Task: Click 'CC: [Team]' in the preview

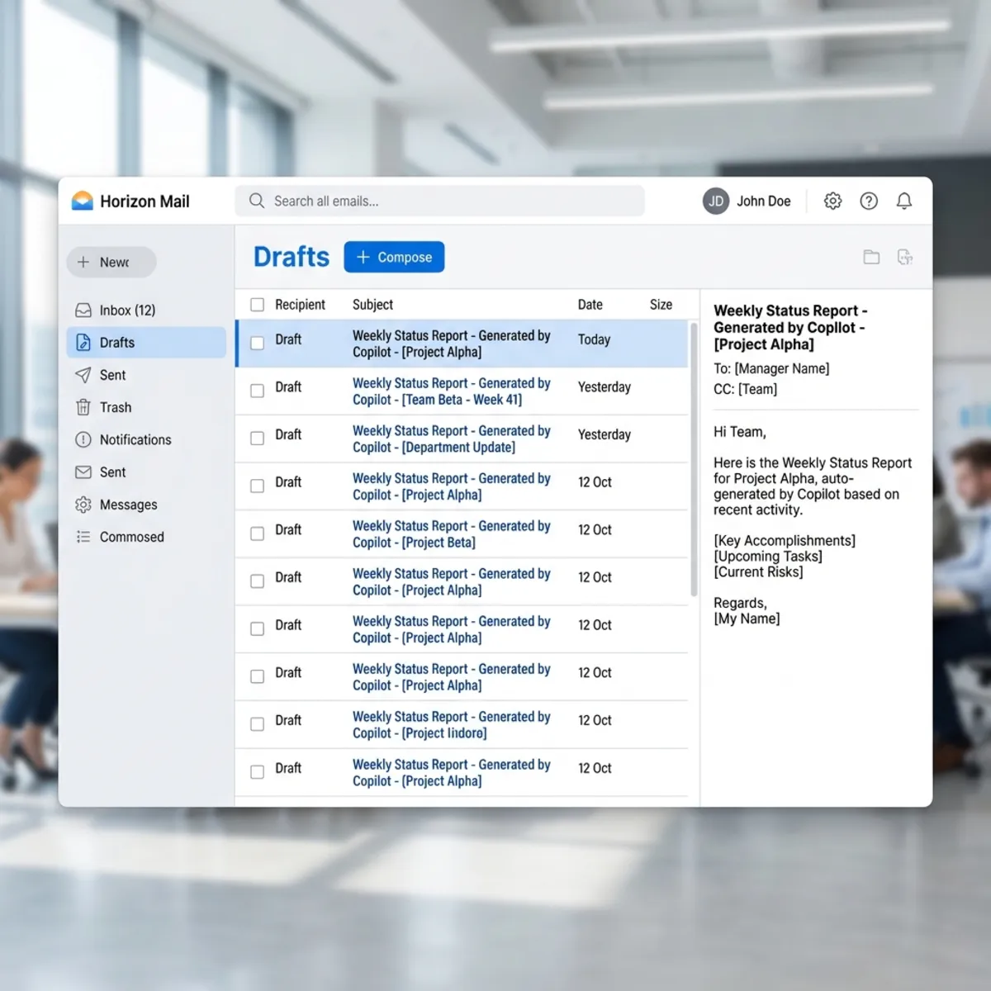Action: pos(746,389)
